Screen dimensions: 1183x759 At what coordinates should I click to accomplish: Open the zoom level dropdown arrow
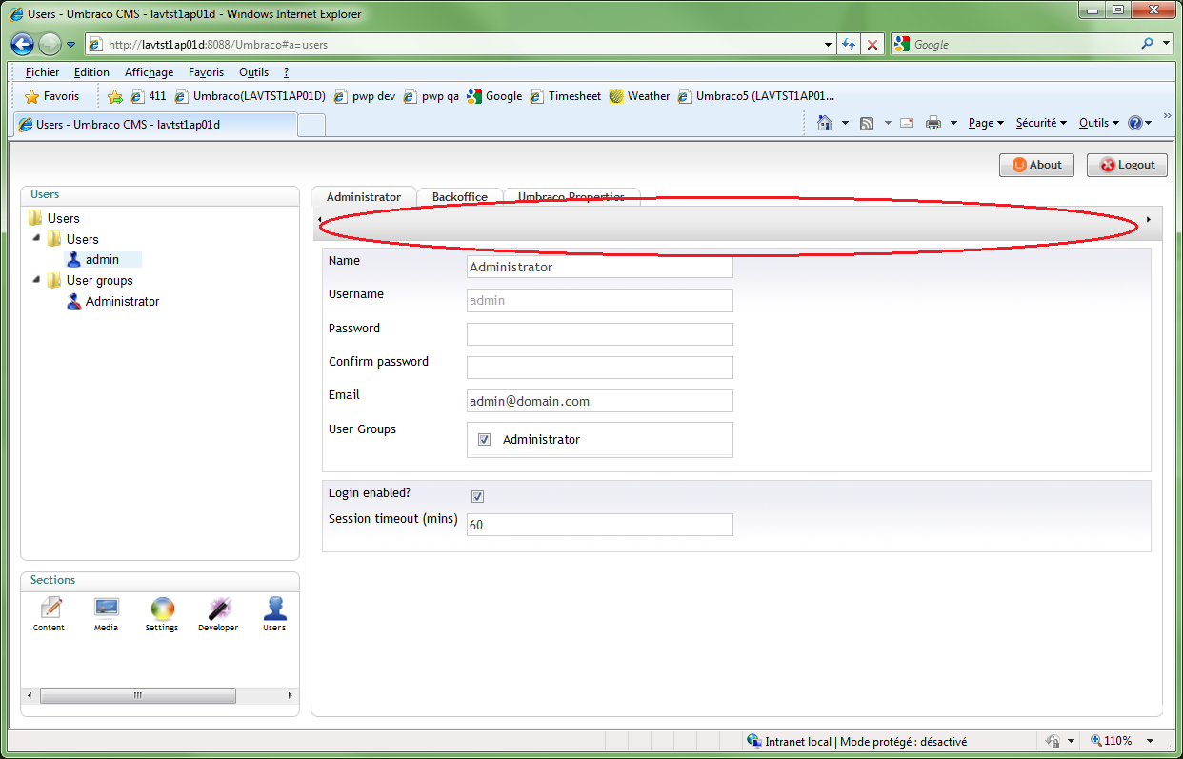tap(1150, 741)
